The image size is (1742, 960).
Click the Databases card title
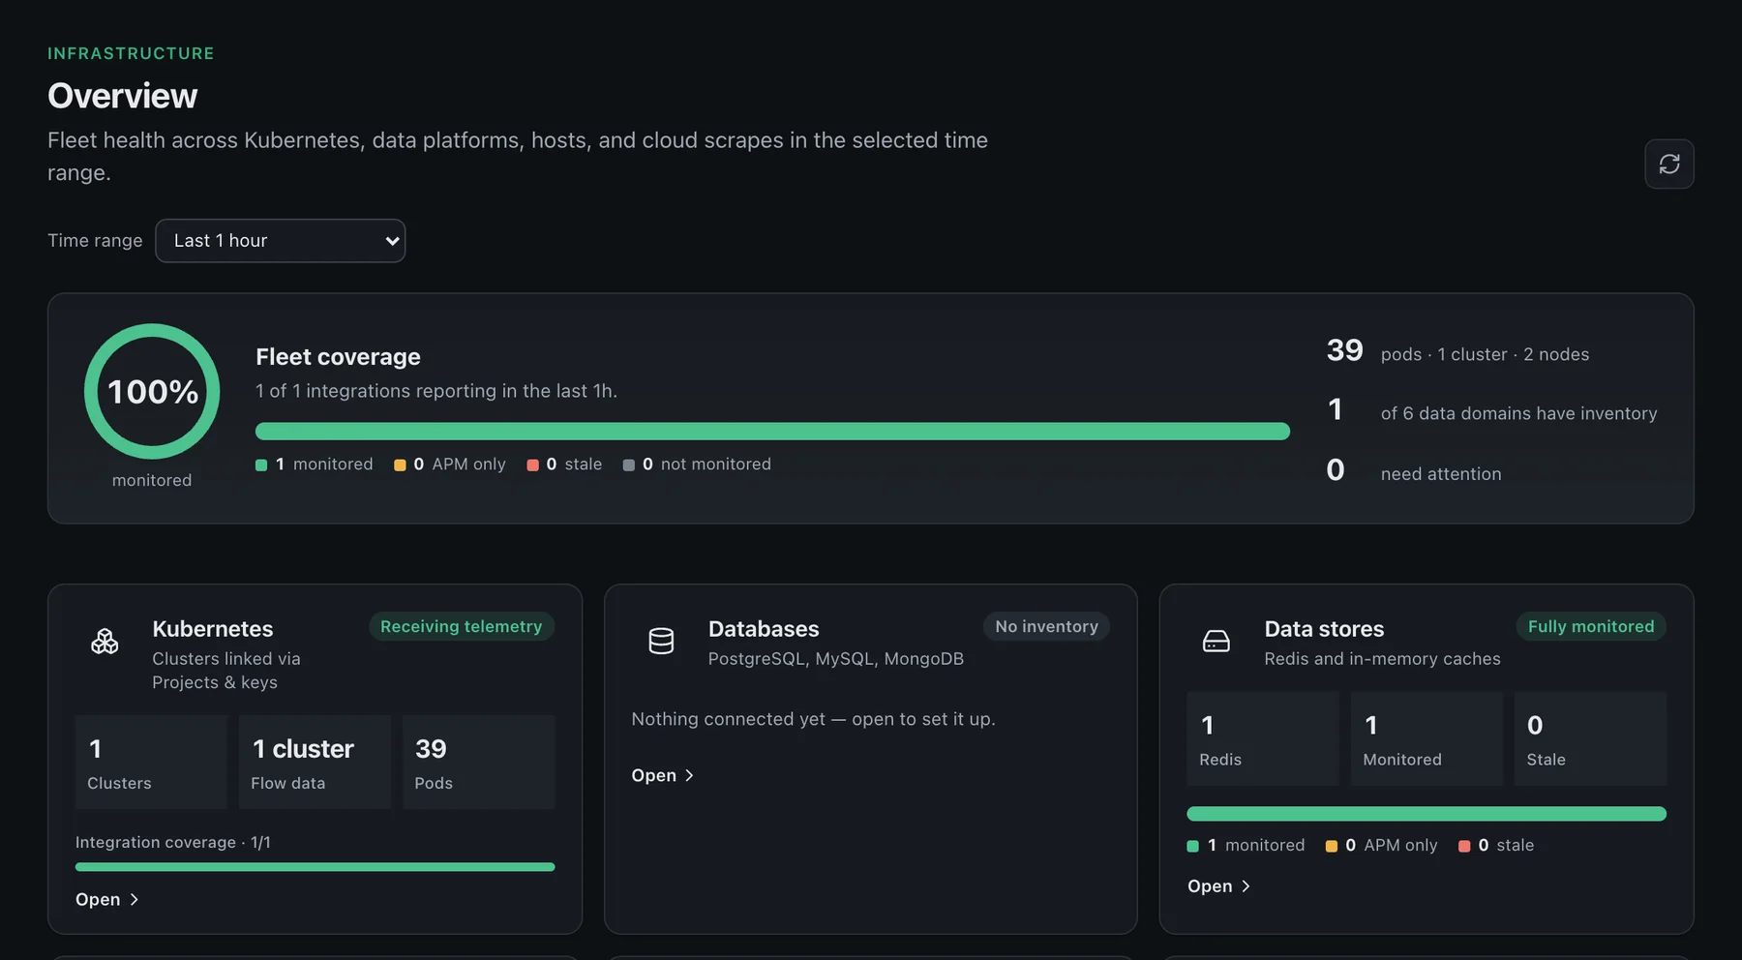[764, 629]
